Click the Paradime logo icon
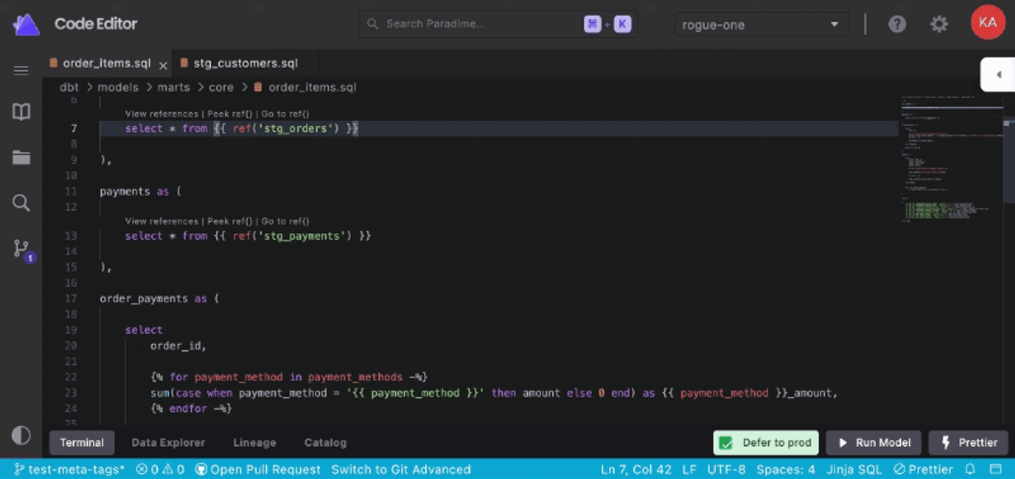Viewport: 1015px width, 479px height. pos(26,24)
